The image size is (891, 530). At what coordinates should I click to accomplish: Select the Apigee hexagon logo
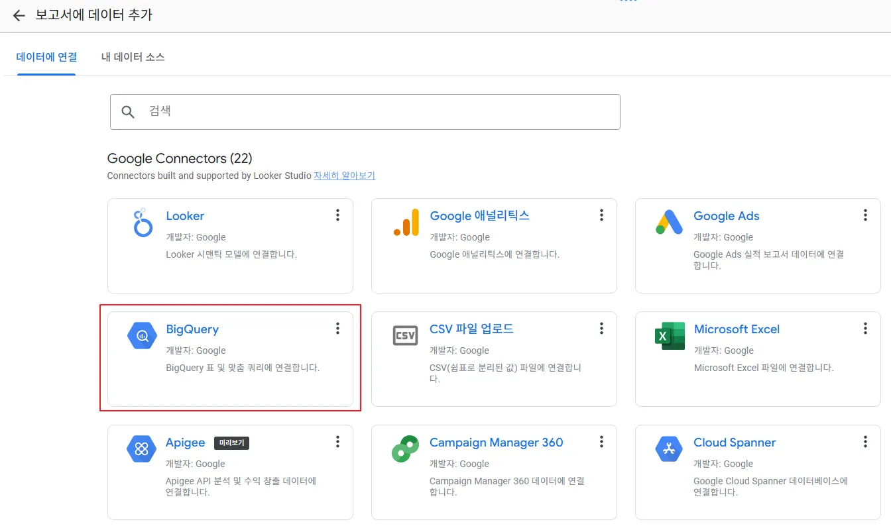141,449
